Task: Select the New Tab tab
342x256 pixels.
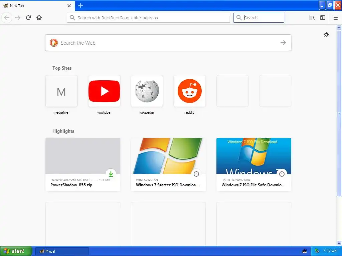Action: [37, 6]
